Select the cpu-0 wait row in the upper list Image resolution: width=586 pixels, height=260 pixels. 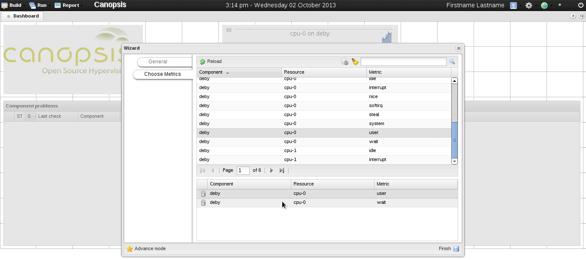tap(324, 141)
